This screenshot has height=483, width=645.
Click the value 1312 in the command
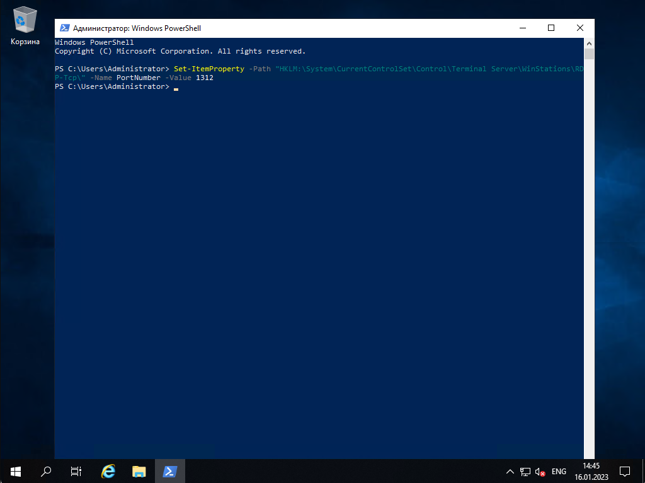[205, 78]
